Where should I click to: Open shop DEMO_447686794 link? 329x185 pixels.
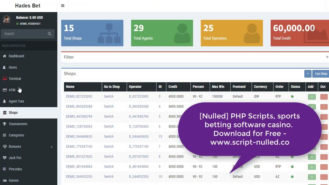tap(79, 116)
